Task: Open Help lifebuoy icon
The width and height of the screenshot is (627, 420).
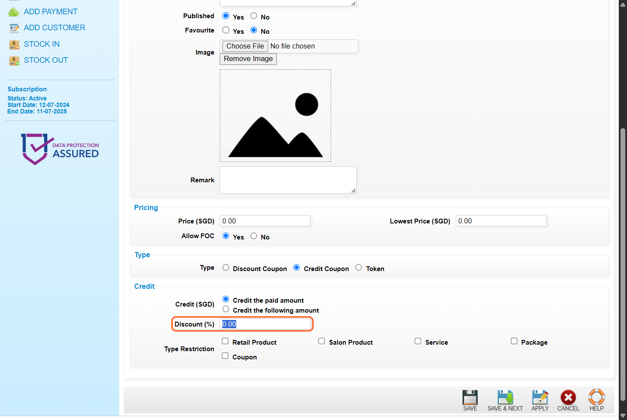Action: click(x=596, y=397)
